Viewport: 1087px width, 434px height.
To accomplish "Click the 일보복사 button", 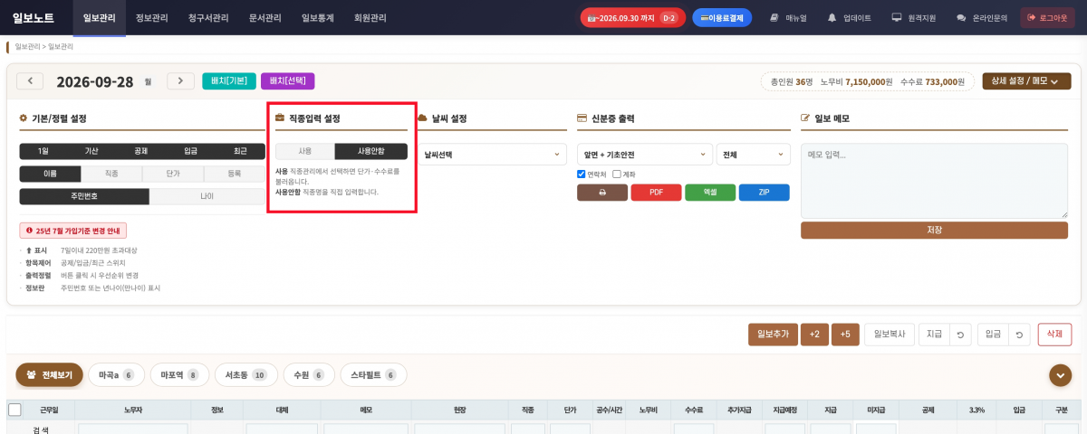I will [x=889, y=335].
